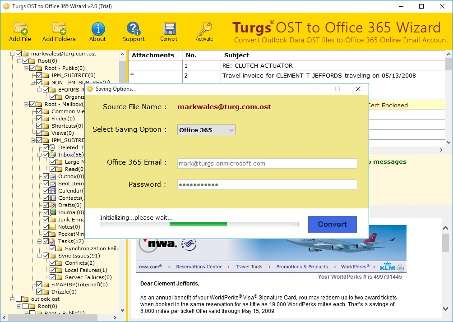Select the Drafts pencil icon
Image resolution: width=453 pixels, height=322 pixels.
pos(53,205)
